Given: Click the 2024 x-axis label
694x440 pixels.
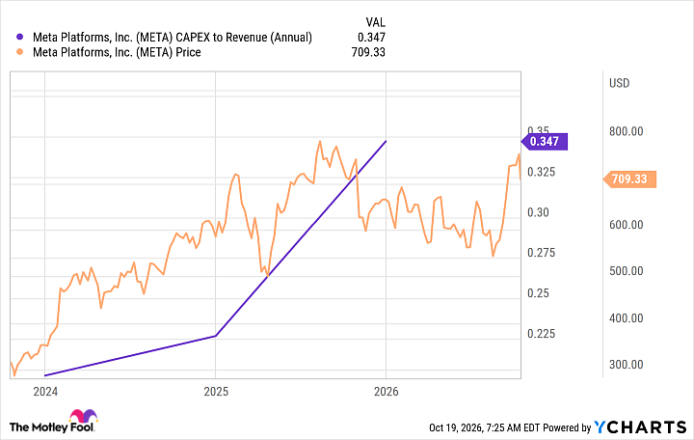Looking at the screenshot, I should (45, 392).
